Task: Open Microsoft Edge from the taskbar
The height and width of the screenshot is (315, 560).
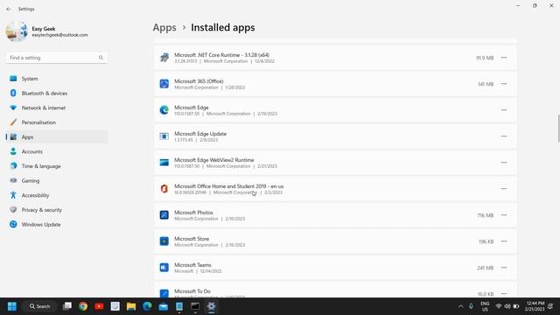Action: click(x=147, y=306)
